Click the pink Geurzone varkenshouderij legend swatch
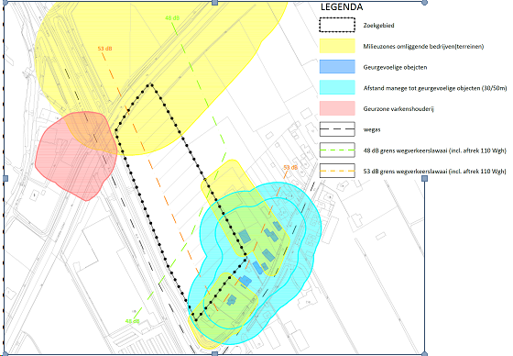 337,108
